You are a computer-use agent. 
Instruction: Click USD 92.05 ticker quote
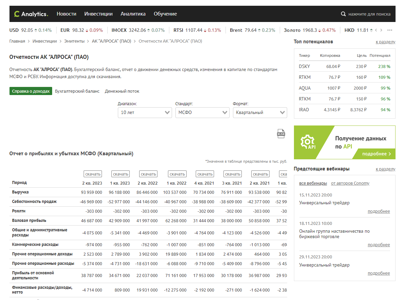click(x=30, y=30)
